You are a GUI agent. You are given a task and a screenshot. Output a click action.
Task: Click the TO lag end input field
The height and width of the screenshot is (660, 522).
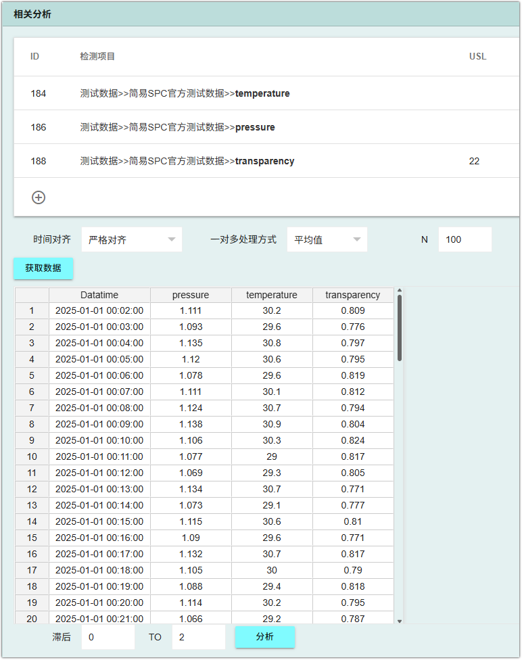(199, 637)
